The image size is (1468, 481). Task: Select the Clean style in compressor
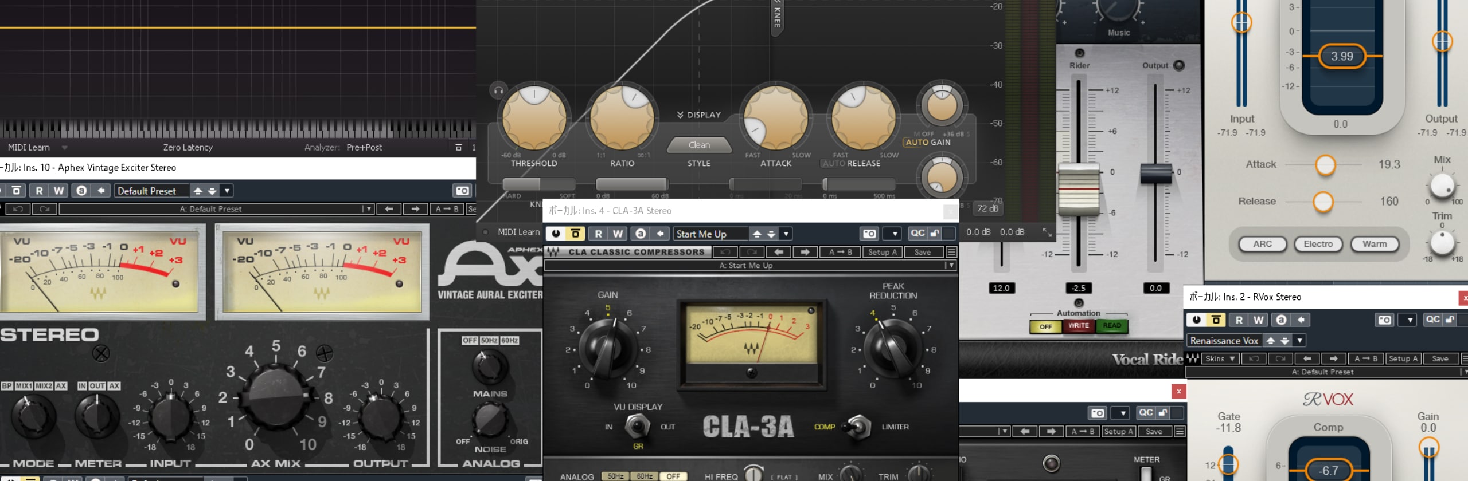[699, 145]
